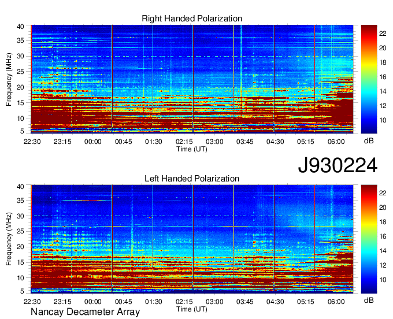Click the 10 dB tick on the upper color bar
The height and width of the screenshot is (319, 393).
click(x=383, y=120)
